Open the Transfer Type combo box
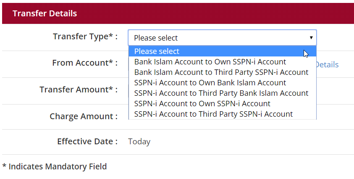Image resolution: width=354 pixels, height=179 pixels. click(222, 38)
